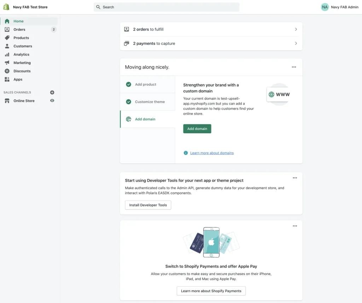
Task: Open more options on Moving along nicely card
Action: coord(294,67)
